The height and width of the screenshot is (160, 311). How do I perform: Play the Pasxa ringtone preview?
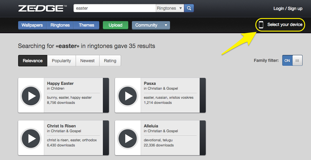pyautogui.click(x=128, y=96)
